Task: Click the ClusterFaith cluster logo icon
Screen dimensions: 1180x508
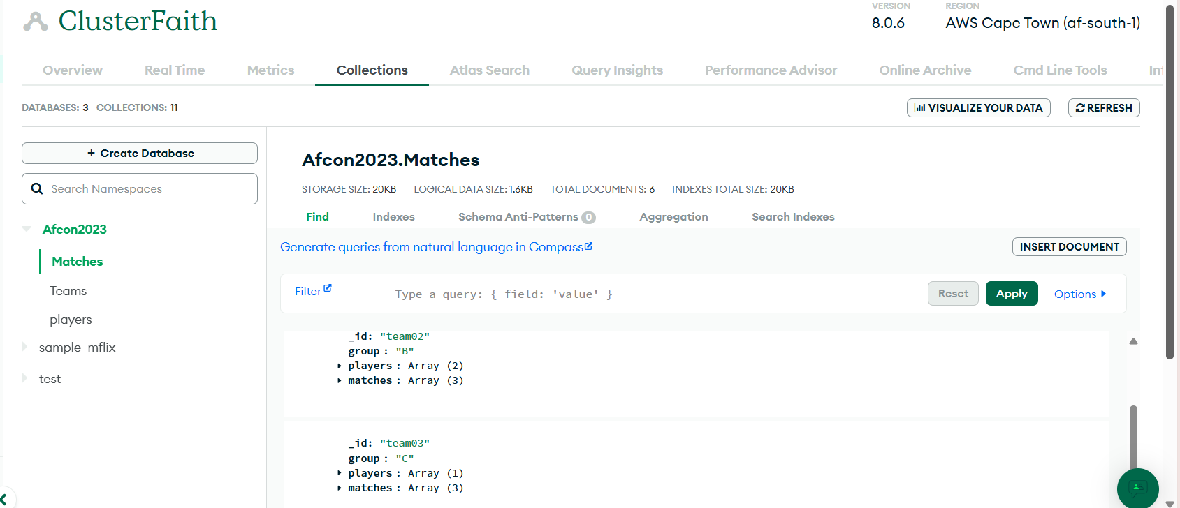Action: pyautogui.click(x=35, y=22)
